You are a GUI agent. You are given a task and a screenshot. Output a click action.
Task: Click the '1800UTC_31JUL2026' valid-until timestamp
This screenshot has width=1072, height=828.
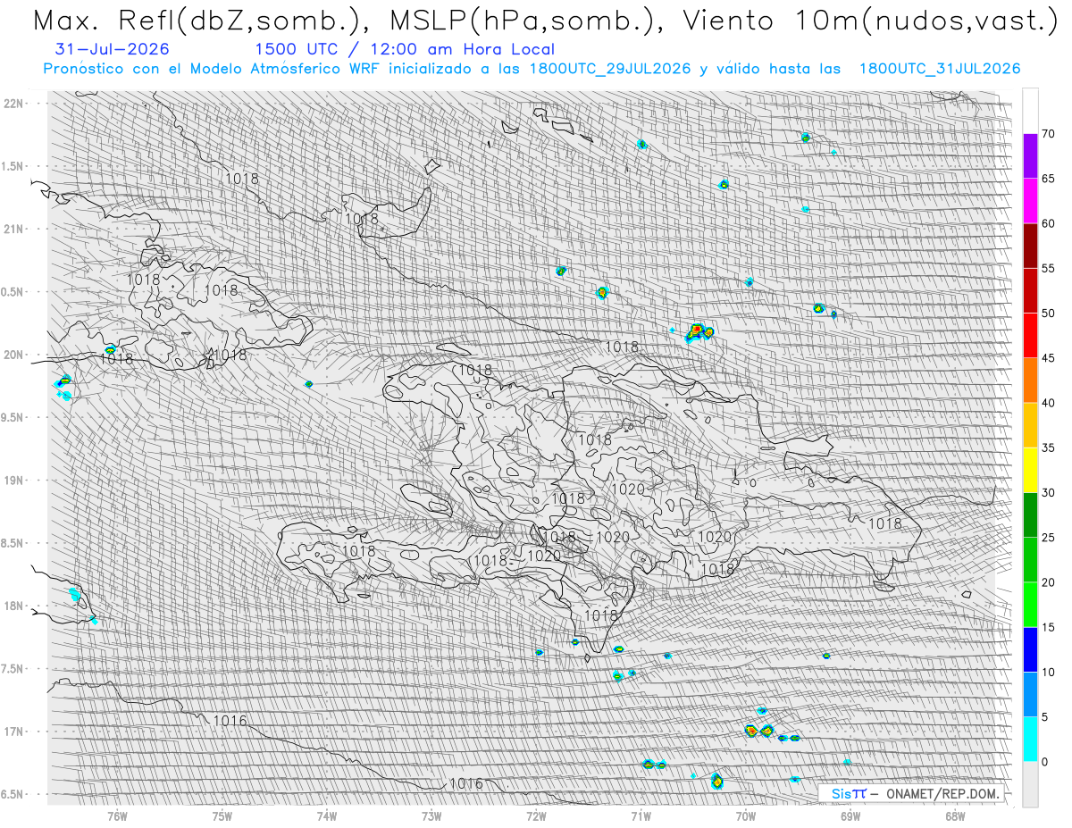click(x=939, y=69)
